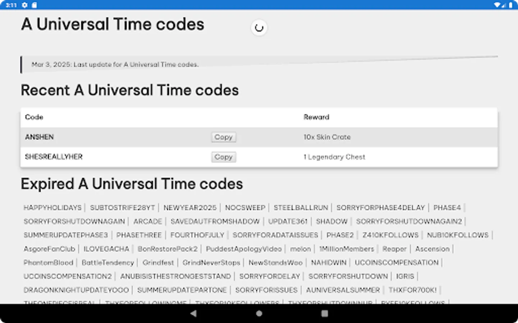Select expired code ANUBISISTHESTRONGESTSTAND
518x323 pixels.
pos(176,276)
